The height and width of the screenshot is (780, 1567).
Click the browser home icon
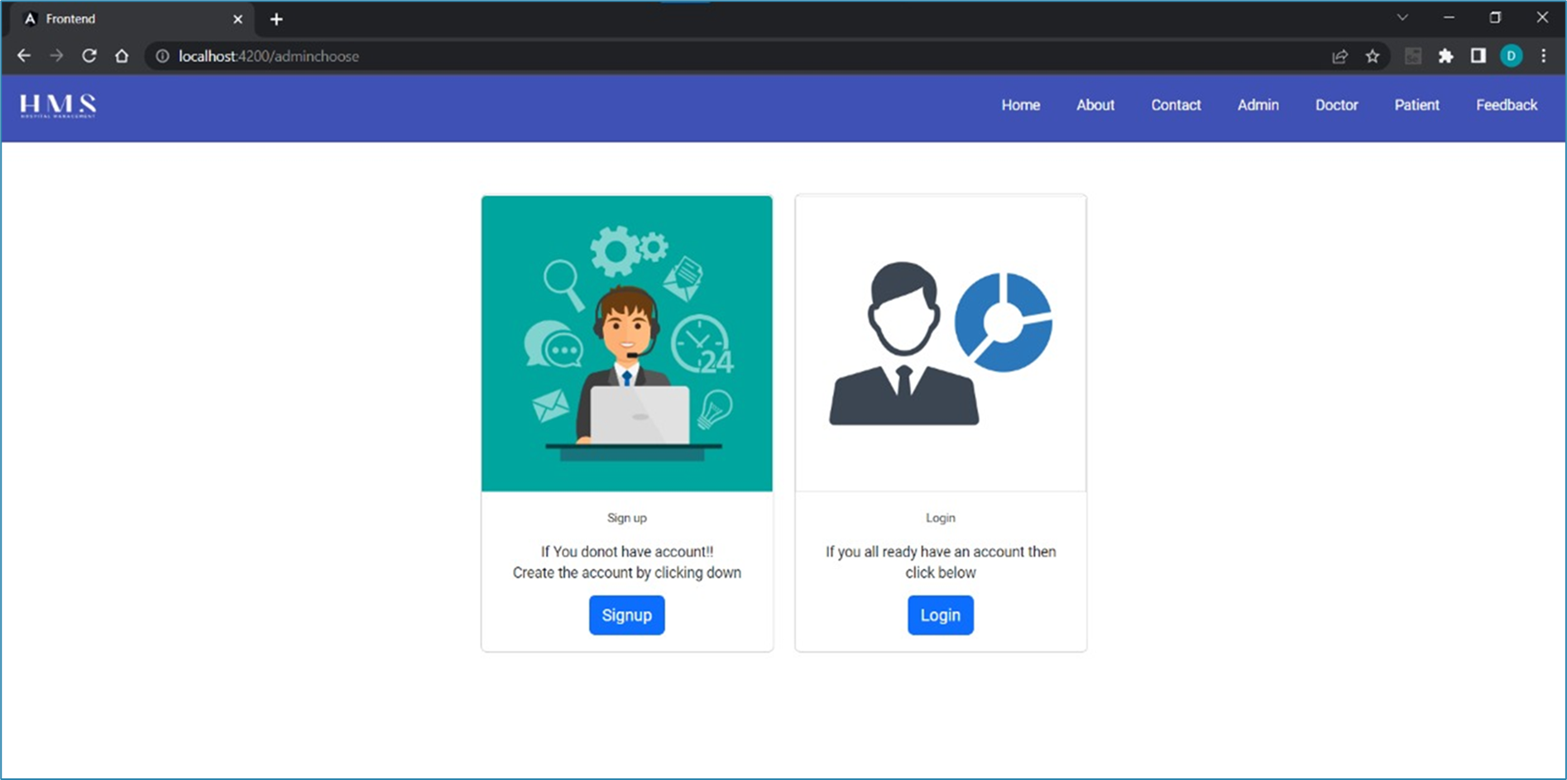tap(122, 56)
